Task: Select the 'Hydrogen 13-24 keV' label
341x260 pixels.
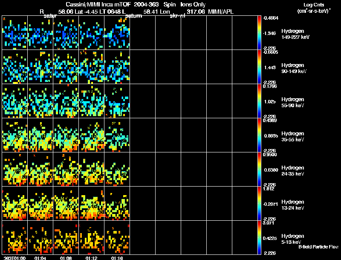Action: tap(293, 205)
